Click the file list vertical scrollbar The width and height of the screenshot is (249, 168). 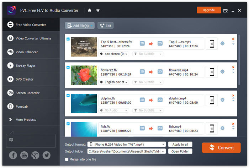pyautogui.click(x=239, y=60)
